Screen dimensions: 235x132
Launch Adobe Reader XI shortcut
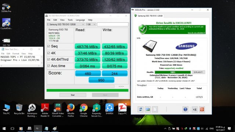(x=45, y=110)
